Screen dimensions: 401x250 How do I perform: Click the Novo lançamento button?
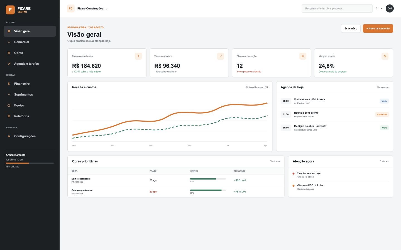pos(378,28)
